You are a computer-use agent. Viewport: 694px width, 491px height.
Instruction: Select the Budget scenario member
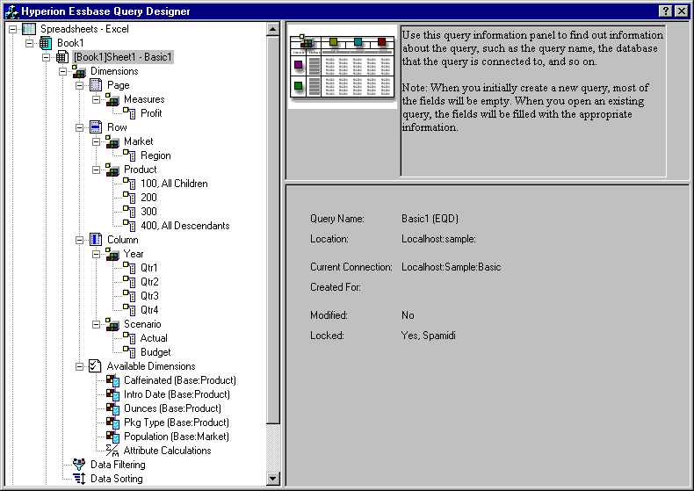coord(155,352)
